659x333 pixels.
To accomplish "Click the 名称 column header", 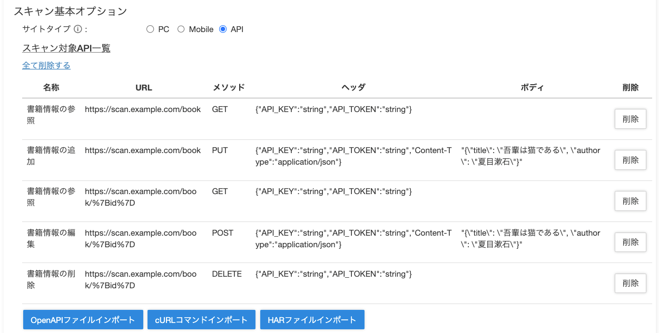I will [x=51, y=87].
